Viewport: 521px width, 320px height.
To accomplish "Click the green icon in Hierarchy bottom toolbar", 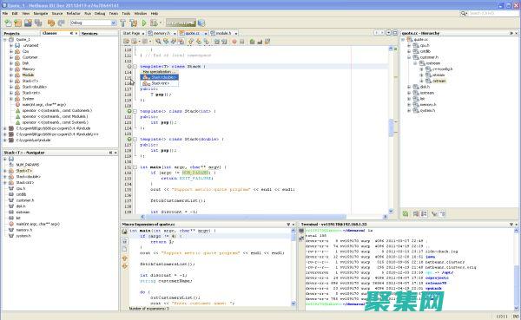I will [x=406, y=213].
